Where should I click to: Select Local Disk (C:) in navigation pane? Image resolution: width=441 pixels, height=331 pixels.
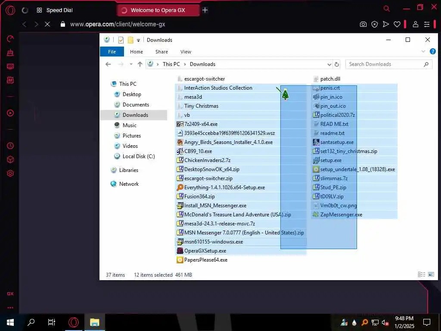138,156
